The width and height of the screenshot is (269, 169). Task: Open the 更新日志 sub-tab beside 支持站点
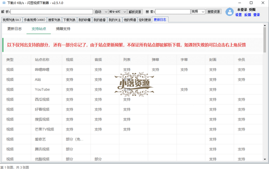click(x=14, y=29)
